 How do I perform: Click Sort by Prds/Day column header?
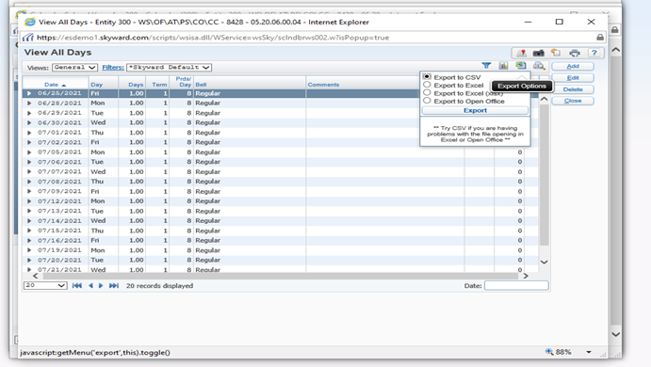183,82
